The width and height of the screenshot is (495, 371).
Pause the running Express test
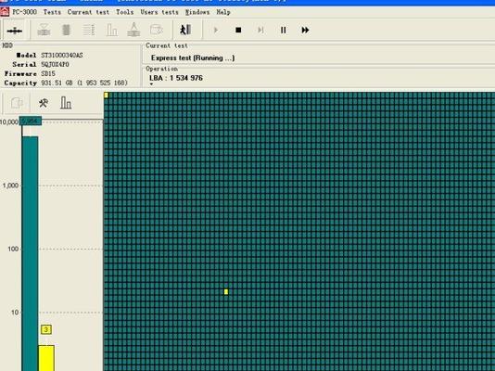pos(283,31)
